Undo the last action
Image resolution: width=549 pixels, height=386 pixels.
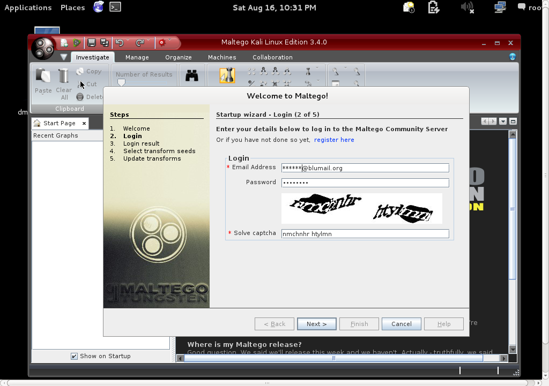pyautogui.click(x=120, y=43)
